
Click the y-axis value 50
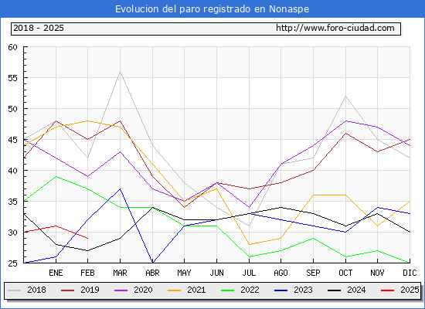coord(12,109)
